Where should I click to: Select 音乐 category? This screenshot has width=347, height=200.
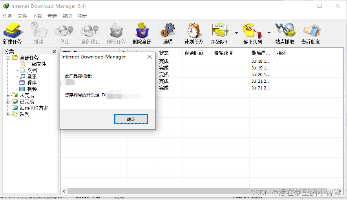32,77
